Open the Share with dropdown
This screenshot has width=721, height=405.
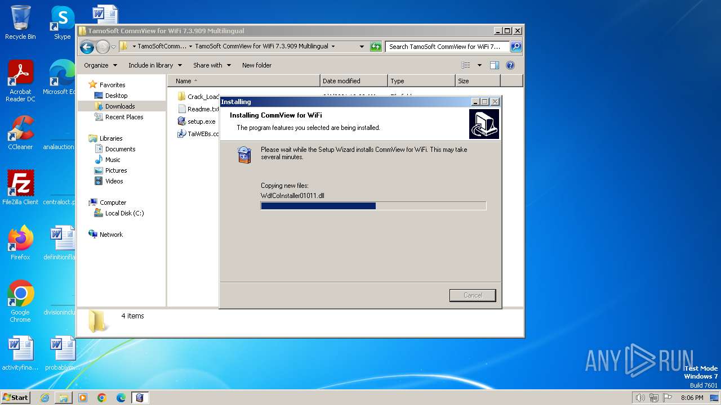coord(212,65)
